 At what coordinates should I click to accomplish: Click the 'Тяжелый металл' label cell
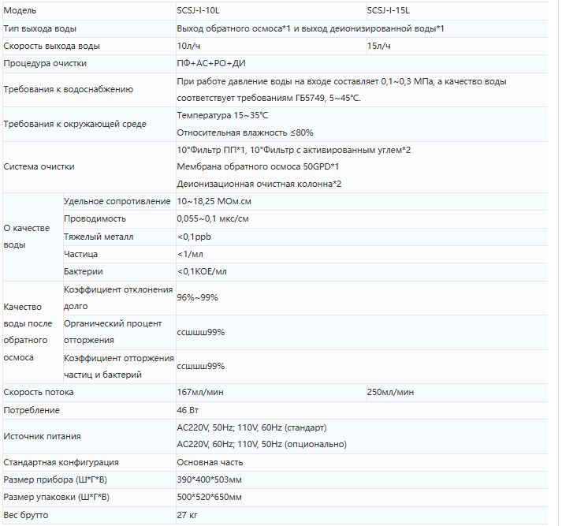coord(99,237)
